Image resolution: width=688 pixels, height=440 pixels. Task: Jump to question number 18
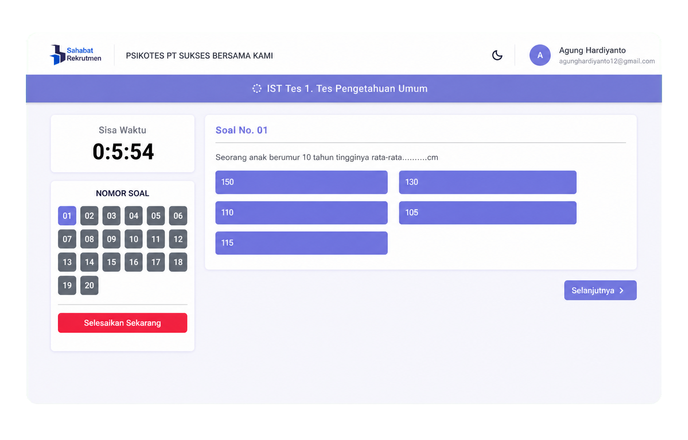point(178,262)
